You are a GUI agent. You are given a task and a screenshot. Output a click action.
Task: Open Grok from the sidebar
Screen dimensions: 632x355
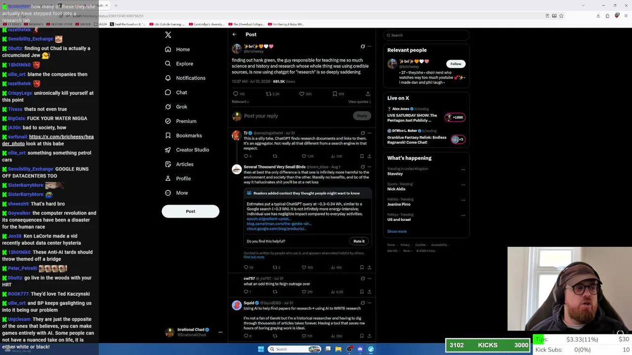176,106
